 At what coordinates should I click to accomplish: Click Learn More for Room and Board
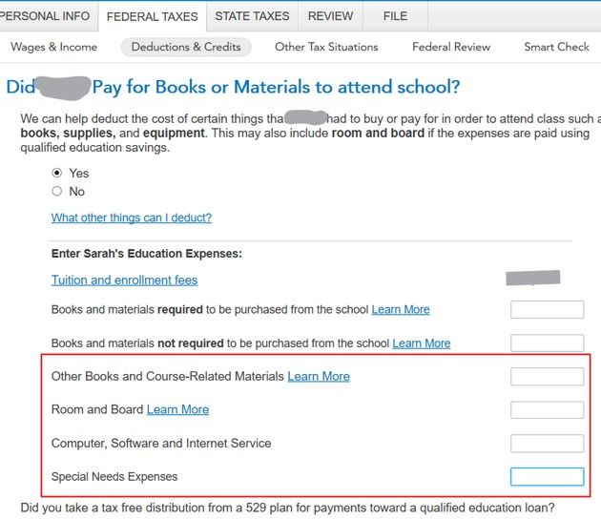pos(177,409)
